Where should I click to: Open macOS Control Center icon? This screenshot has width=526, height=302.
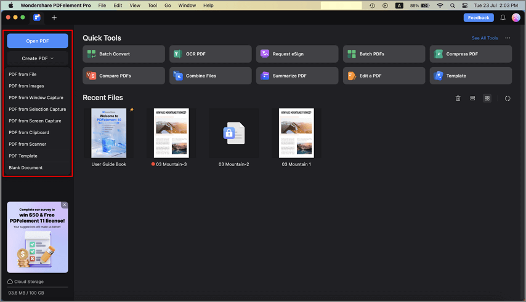(x=464, y=6)
